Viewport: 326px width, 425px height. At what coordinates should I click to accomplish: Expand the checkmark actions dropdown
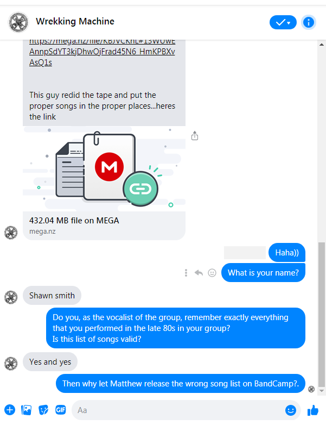pyautogui.click(x=283, y=22)
